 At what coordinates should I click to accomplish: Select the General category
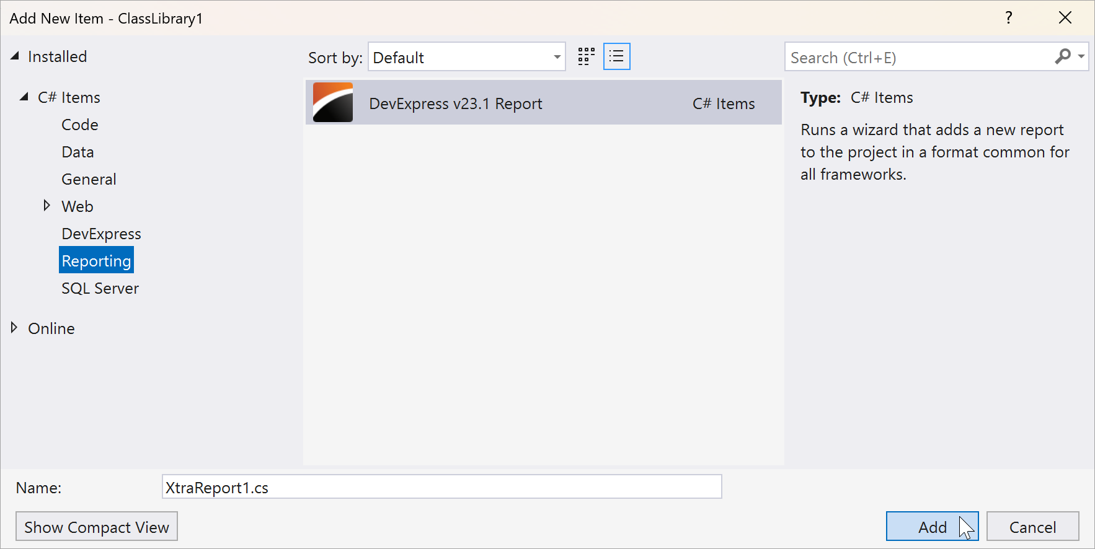click(x=89, y=179)
